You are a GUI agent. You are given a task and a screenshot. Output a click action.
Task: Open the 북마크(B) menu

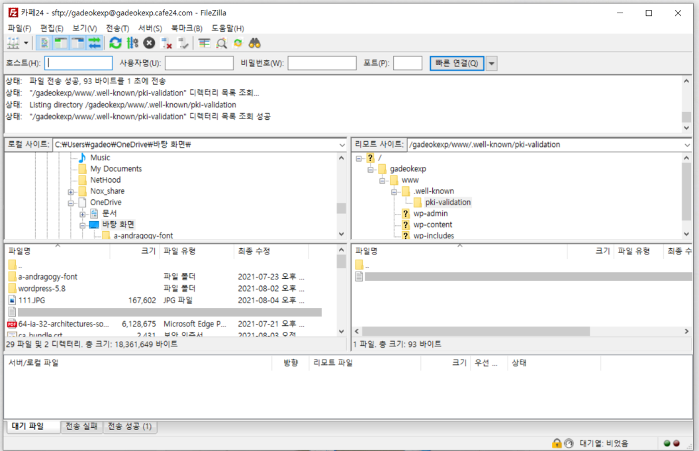pos(187,28)
